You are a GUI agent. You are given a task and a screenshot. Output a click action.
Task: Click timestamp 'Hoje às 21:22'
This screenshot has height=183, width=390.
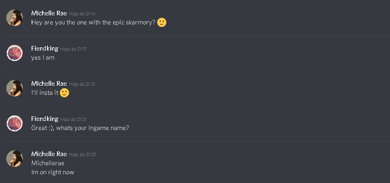point(83,154)
